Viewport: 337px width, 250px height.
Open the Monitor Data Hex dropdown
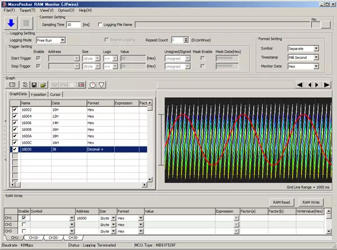pyautogui.click(x=316, y=66)
